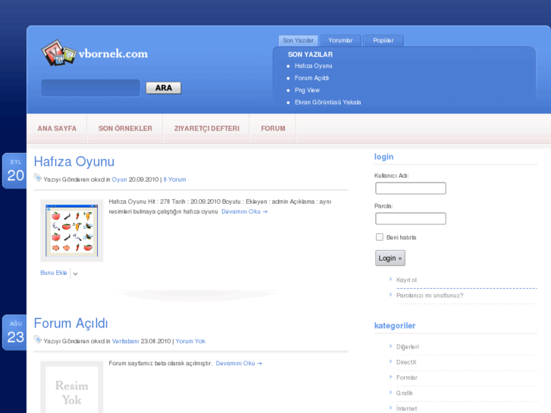Click the tag icon under Hafıza Oyunu
Screen dimensions: 551x413
[38, 178]
